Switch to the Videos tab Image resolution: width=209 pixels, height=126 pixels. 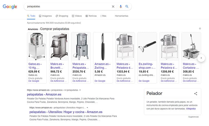pyautogui.click(x=77, y=16)
